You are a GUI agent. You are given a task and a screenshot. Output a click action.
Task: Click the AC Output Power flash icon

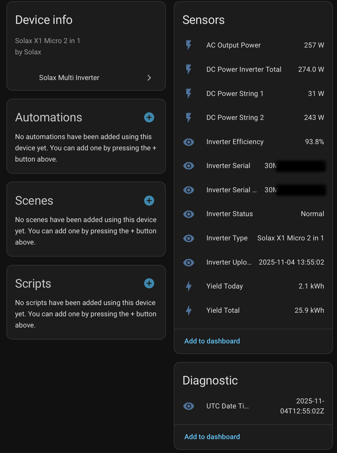(189, 45)
